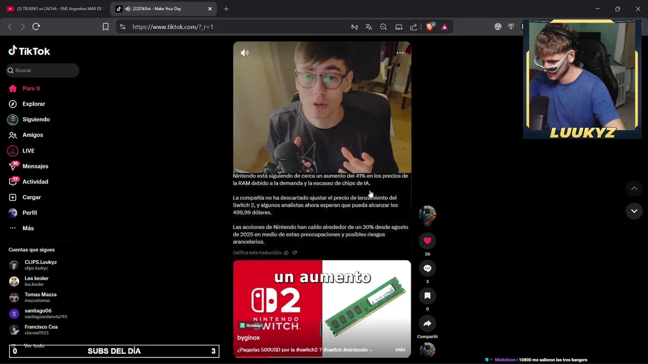Screen dimensions: 648x364
Task: Click the Compartir share arrow
Action: pos(427,324)
